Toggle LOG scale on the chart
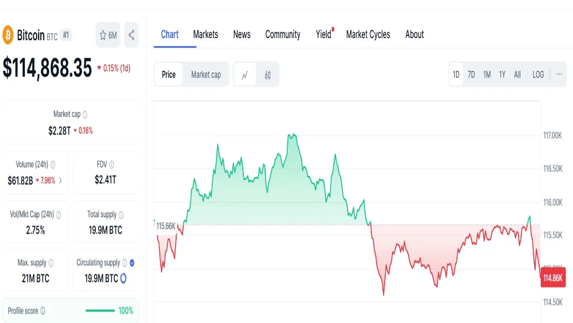Screen dimensions: 573x323 click(x=538, y=75)
